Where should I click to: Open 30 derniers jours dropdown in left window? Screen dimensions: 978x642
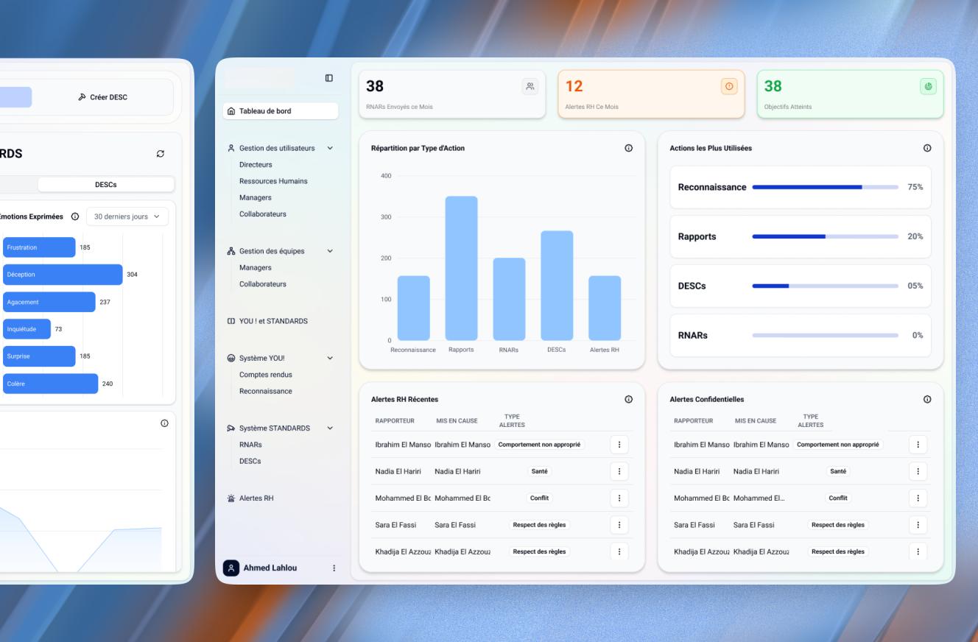pyautogui.click(x=127, y=216)
